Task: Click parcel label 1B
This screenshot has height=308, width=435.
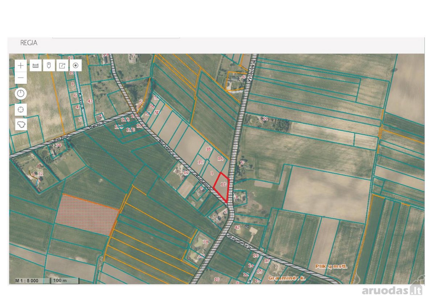Action: (208, 149)
